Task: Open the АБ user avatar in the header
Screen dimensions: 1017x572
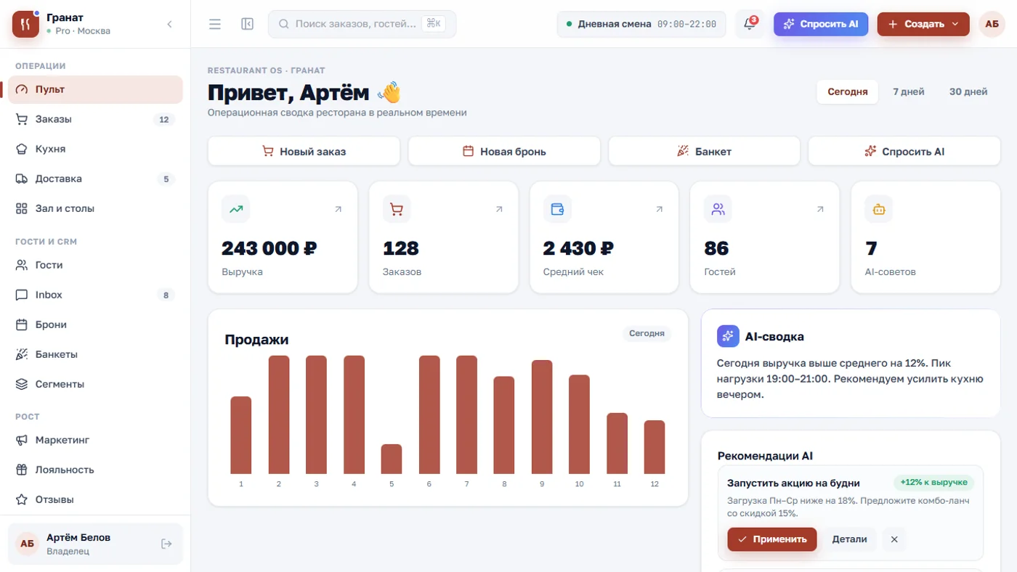Action: (992, 24)
